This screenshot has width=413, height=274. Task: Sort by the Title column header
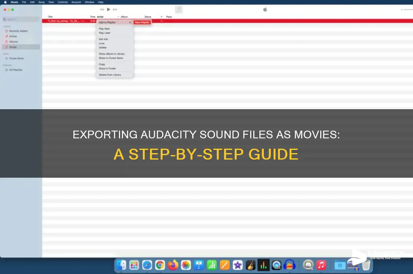(x=50, y=17)
